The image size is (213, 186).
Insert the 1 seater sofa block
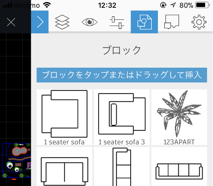coord(64,117)
